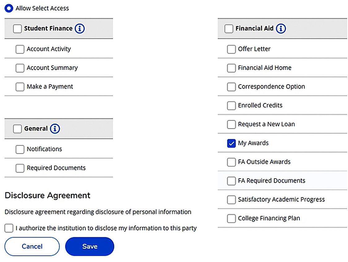Select the General group checkbox
Image resolution: width=348 pixels, height=262 pixels.
tap(17, 129)
